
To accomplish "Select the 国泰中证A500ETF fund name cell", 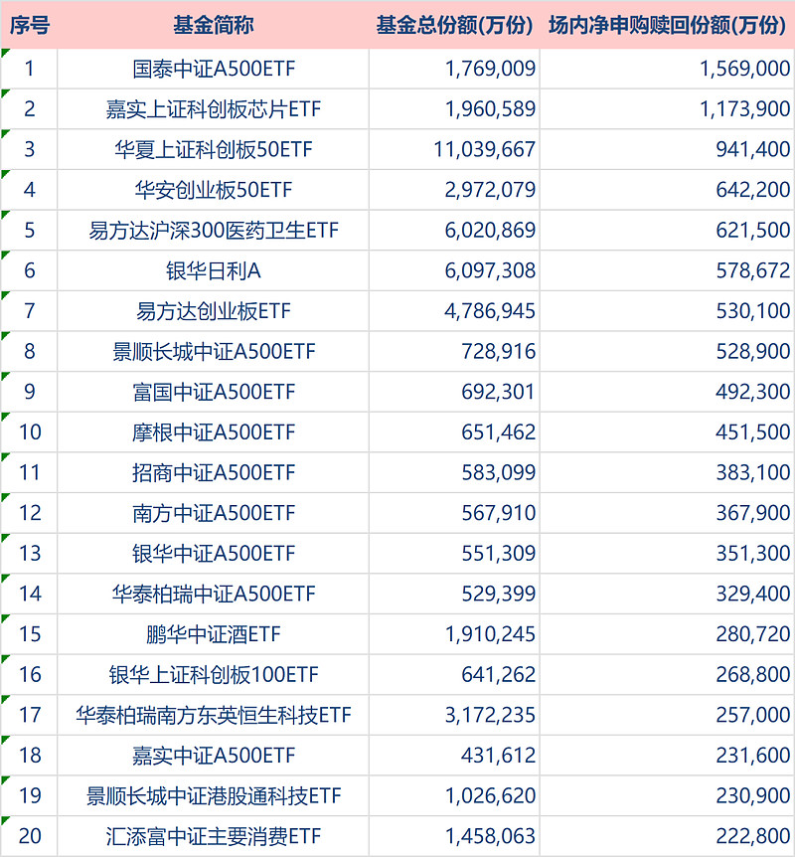I will point(213,69).
